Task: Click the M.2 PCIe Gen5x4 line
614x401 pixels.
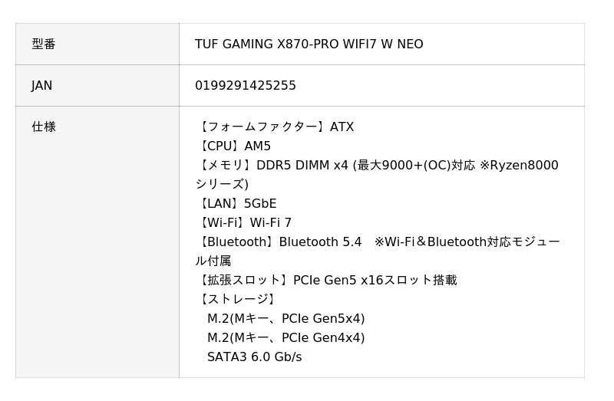Action: (286, 319)
